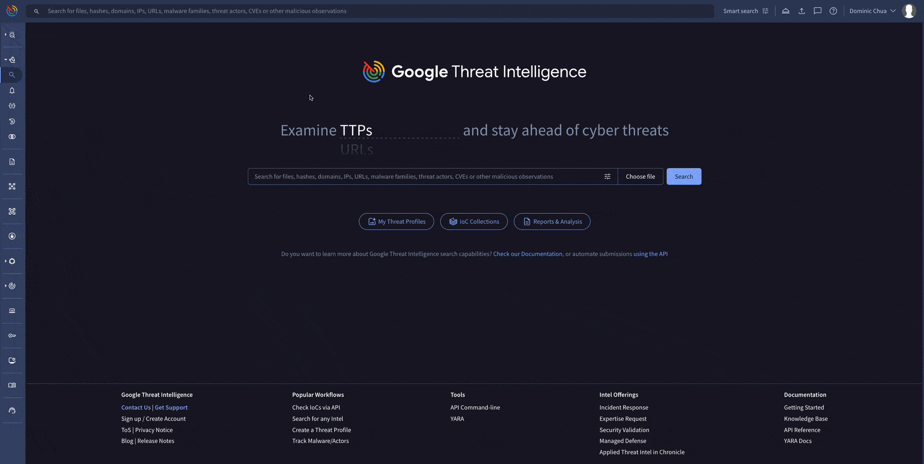Open the power-style circular icon in sidebar

pos(12,286)
